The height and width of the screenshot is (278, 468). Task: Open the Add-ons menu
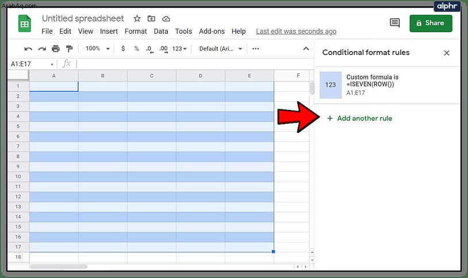click(212, 32)
